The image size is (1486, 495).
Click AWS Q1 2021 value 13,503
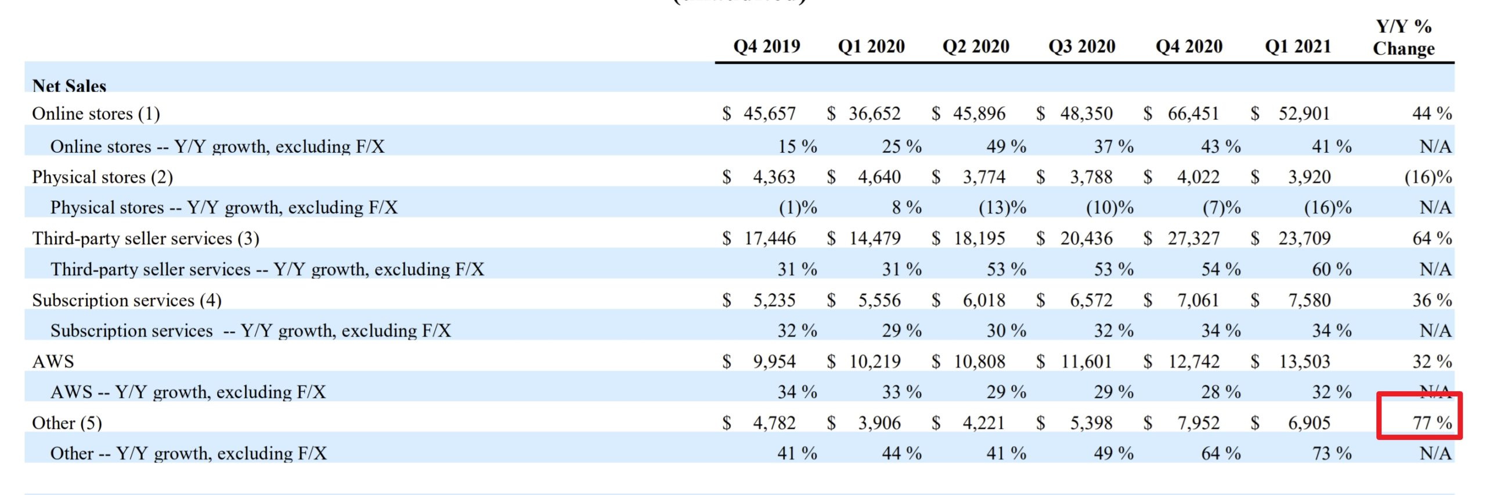tap(1304, 362)
